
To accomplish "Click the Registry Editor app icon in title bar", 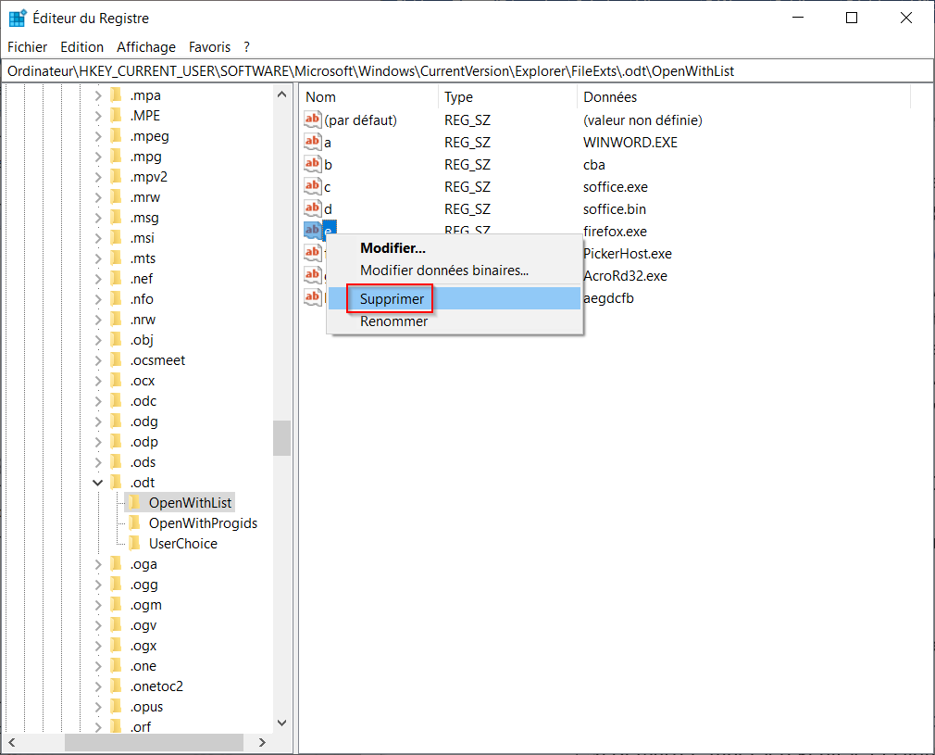I will [x=18, y=18].
